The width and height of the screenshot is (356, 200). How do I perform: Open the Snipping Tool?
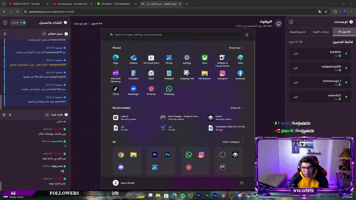[187, 75]
